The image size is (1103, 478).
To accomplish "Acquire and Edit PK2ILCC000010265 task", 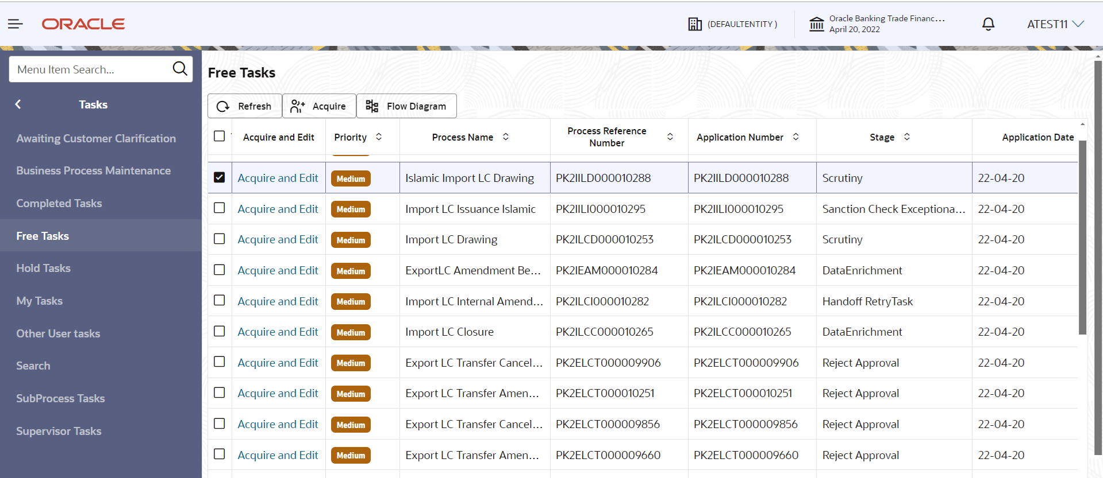I will pyautogui.click(x=278, y=332).
